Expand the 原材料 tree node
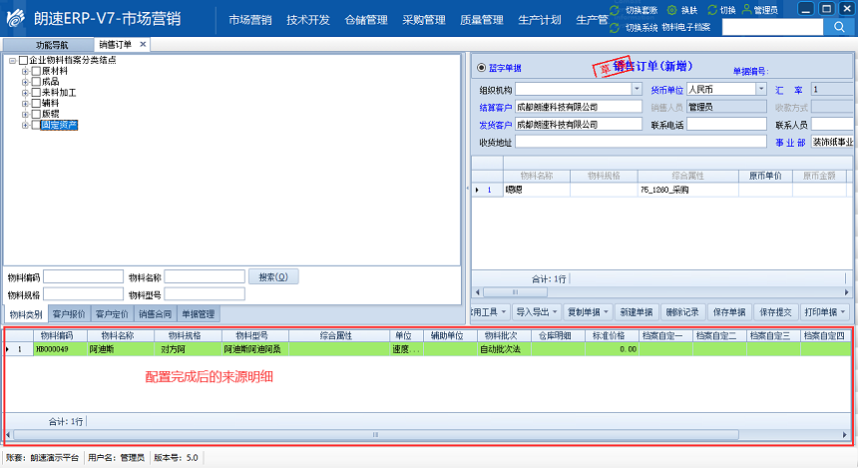The image size is (858, 468). [25, 71]
